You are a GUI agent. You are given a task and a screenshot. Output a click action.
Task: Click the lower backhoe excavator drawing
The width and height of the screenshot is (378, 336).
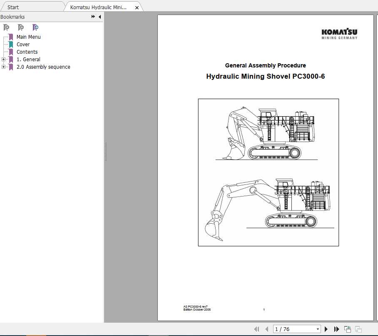[269, 210]
